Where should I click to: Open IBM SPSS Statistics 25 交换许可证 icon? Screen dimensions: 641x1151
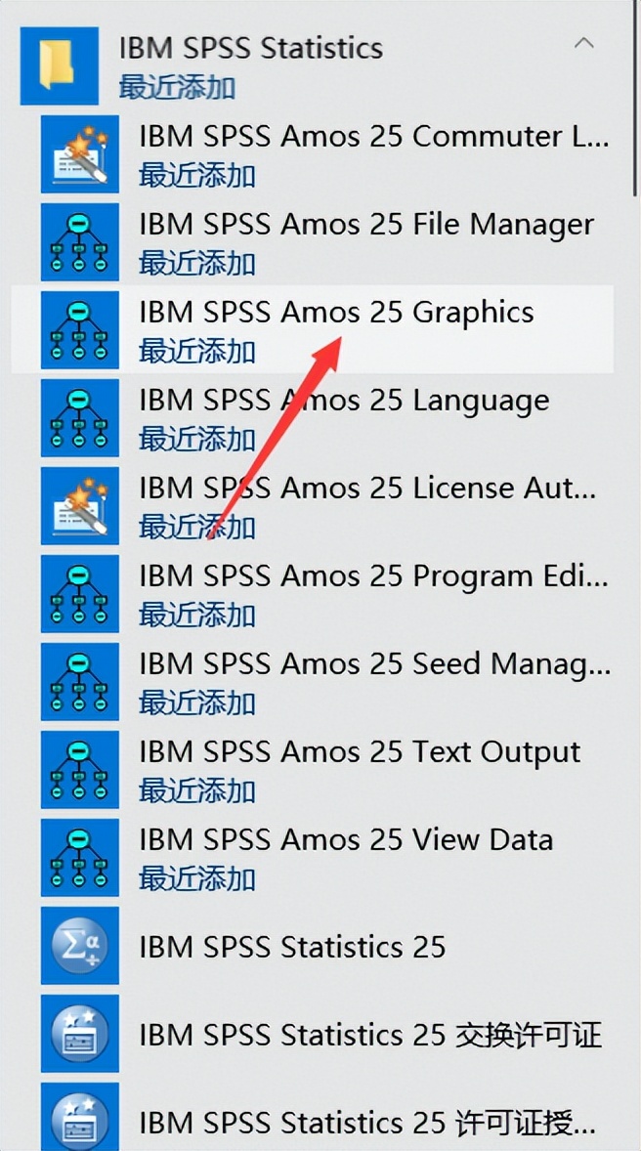[79, 1033]
